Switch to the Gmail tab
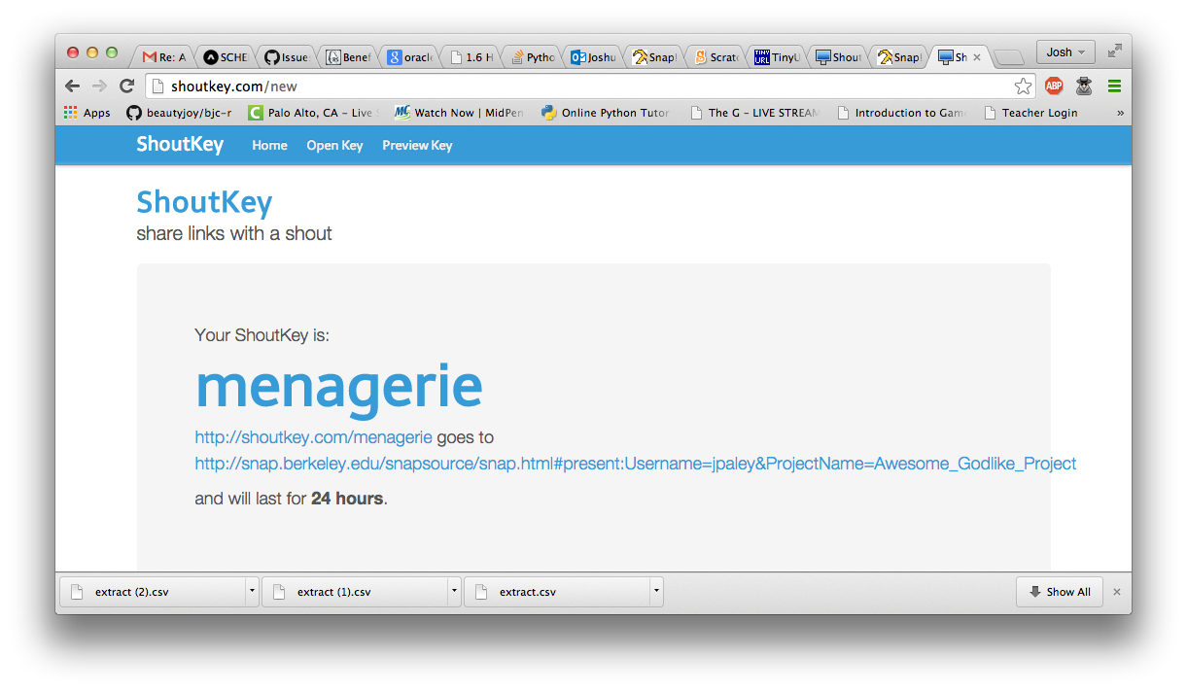Image resolution: width=1187 pixels, height=691 pixels. pos(163,57)
